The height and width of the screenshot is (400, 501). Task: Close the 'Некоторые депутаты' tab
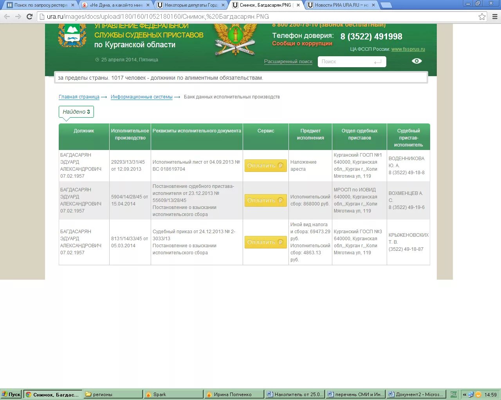pyautogui.click(x=223, y=5)
